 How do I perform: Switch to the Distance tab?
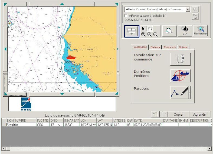coord(155,47)
